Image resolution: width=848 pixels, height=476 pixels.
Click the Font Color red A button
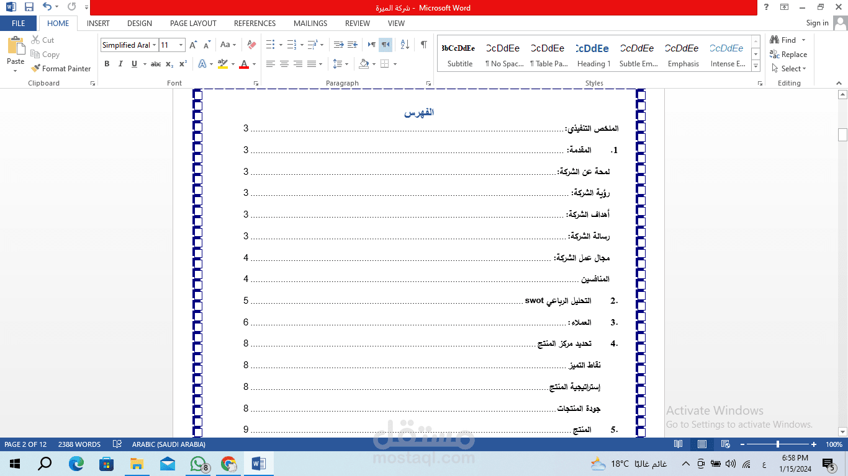pyautogui.click(x=244, y=64)
